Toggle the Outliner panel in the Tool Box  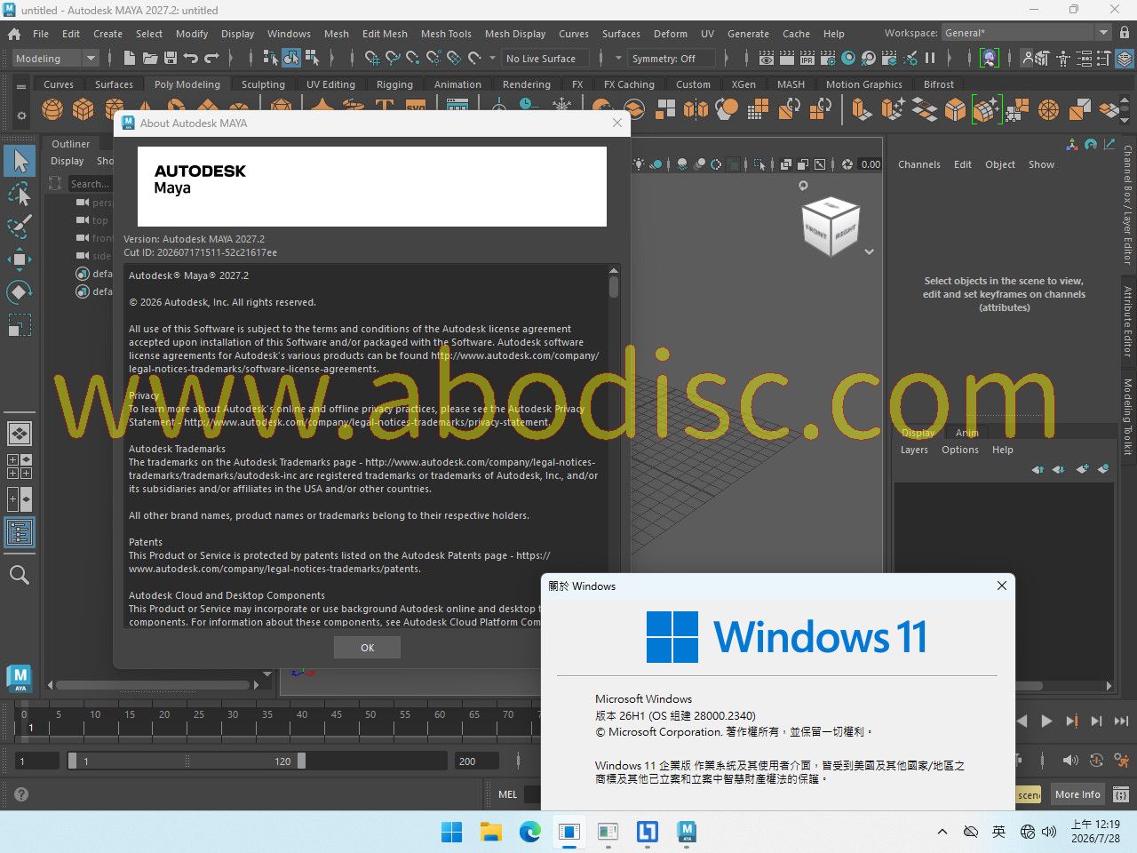point(20,532)
